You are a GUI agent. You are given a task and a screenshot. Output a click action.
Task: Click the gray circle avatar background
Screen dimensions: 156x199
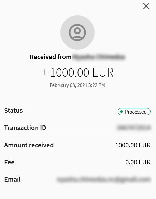(x=77, y=32)
